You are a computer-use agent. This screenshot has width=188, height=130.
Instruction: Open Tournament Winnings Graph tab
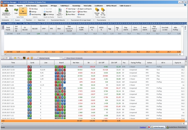click(x=81, y=20)
